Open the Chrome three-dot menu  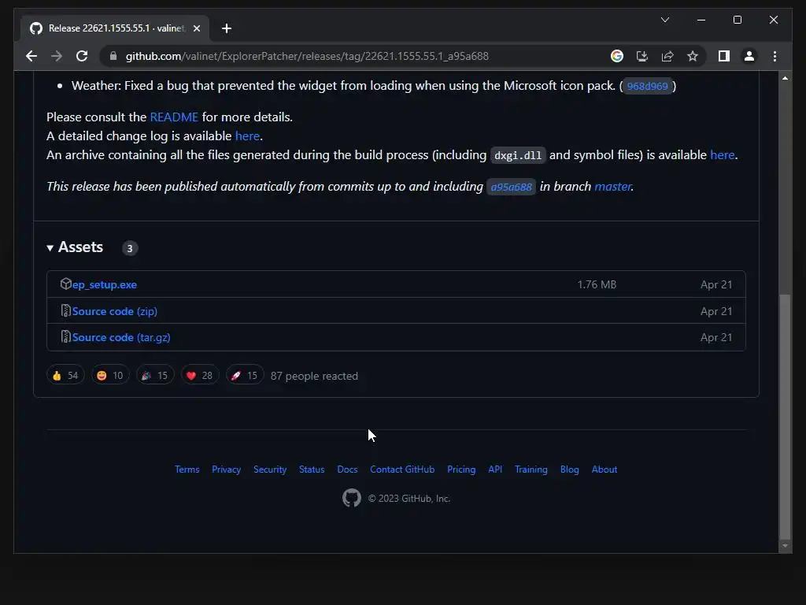point(775,56)
